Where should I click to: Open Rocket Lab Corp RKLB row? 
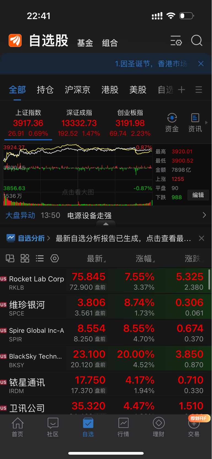click(106, 281)
